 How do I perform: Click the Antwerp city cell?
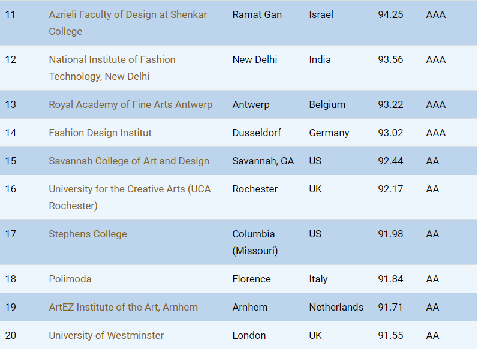pyautogui.click(x=251, y=104)
